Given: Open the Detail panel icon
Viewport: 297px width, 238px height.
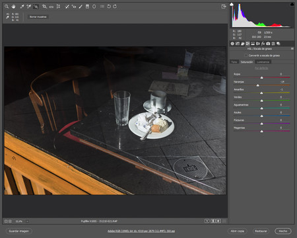Looking at the screenshot, I should click(243, 44).
